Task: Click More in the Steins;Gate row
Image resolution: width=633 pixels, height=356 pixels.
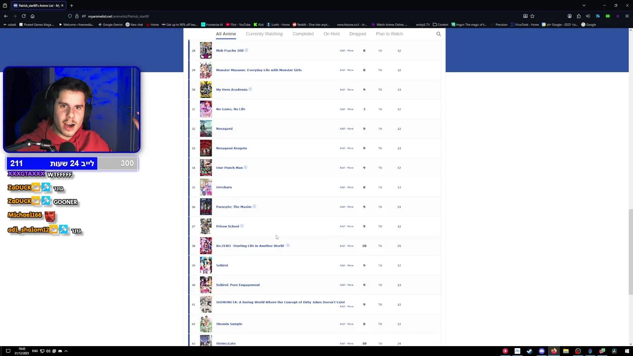Action: (350, 344)
